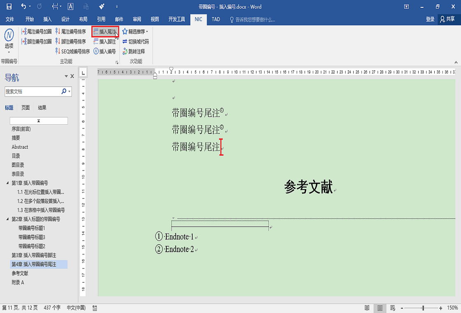Select the 页面 navigation tab
This screenshot has height=313, width=461.
click(26, 107)
